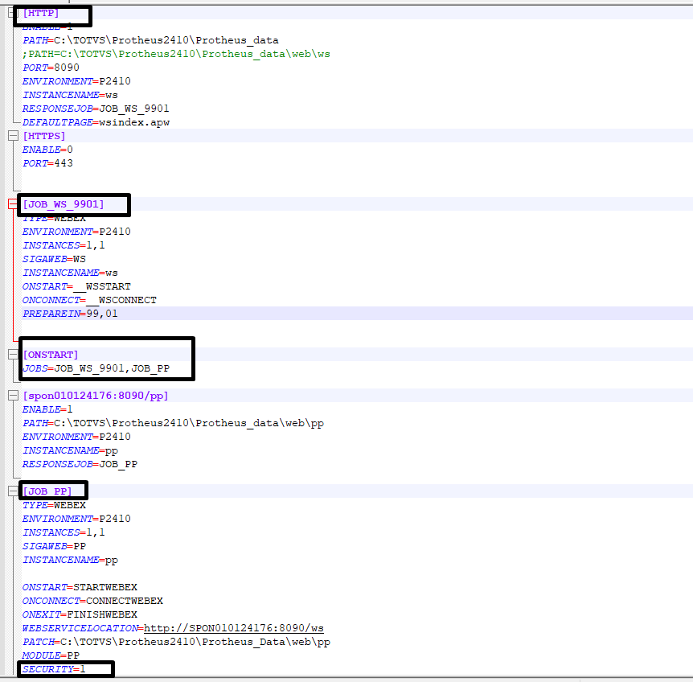Click the SIGAWEB=PP line
Viewport: 693px width, 682px height.
(x=54, y=546)
